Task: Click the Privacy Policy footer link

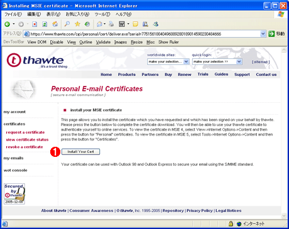Action: click(x=200, y=211)
